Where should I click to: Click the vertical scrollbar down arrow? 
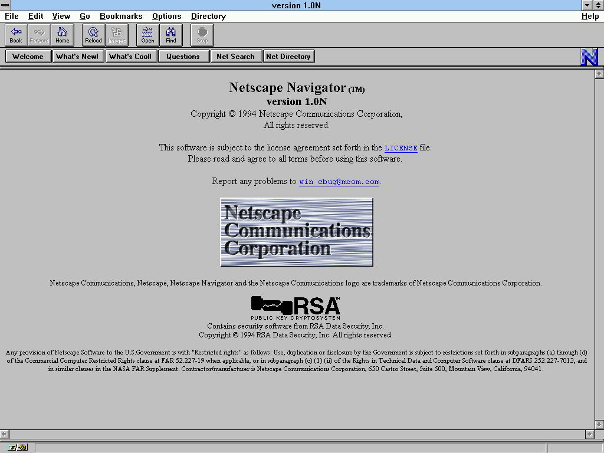(599, 424)
